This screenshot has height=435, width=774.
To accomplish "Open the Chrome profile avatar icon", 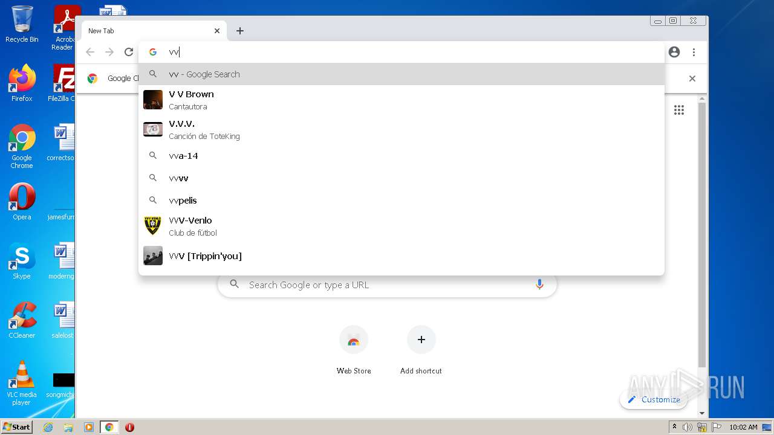I will pos(674,52).
